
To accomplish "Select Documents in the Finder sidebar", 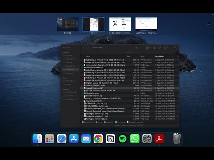I will point(70,66).
